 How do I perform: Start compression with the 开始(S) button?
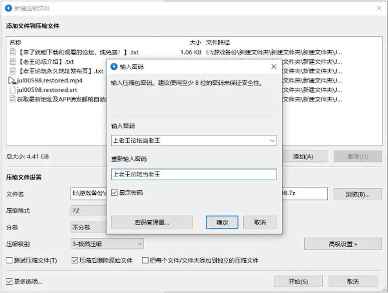tap(298, 281)
